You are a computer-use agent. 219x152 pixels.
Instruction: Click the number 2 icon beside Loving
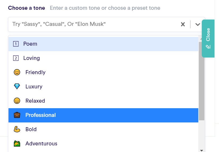pyautogui.click(x=16, y=58)
